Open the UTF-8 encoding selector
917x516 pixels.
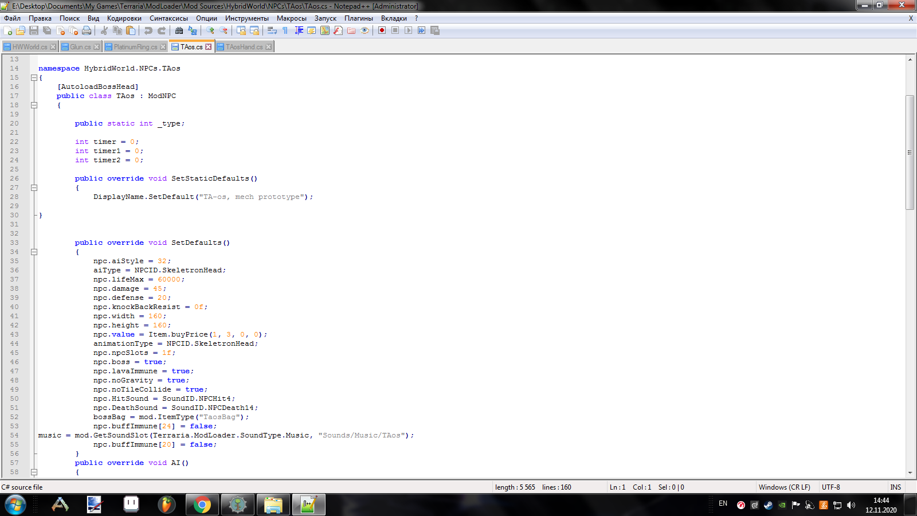[x=830, y=487]
